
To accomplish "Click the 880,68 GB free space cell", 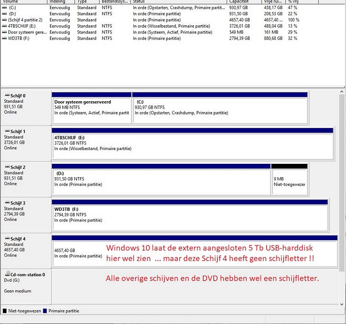I will pos(273,39).
